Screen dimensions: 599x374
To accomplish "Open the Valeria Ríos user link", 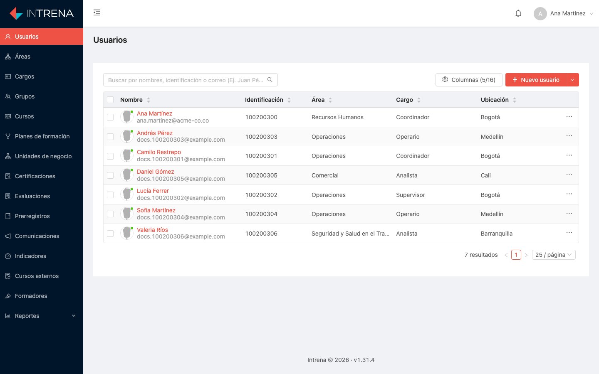I will pyautogui.click(x=152, y=230).
